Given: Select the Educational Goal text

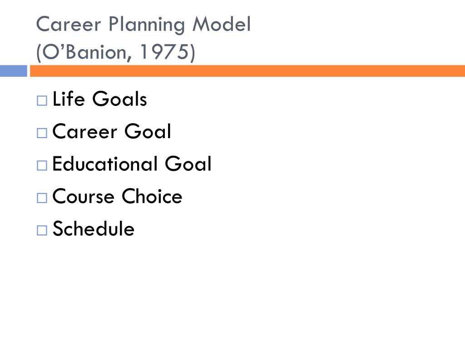Looking at the screenshot, I should tap(132, 164).
